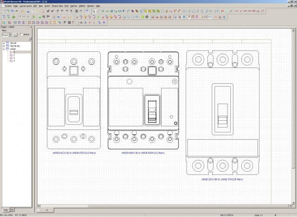Expand the 780-HP project node
Viewport: 297px width, 217px height.
click(x=4, y=43)
